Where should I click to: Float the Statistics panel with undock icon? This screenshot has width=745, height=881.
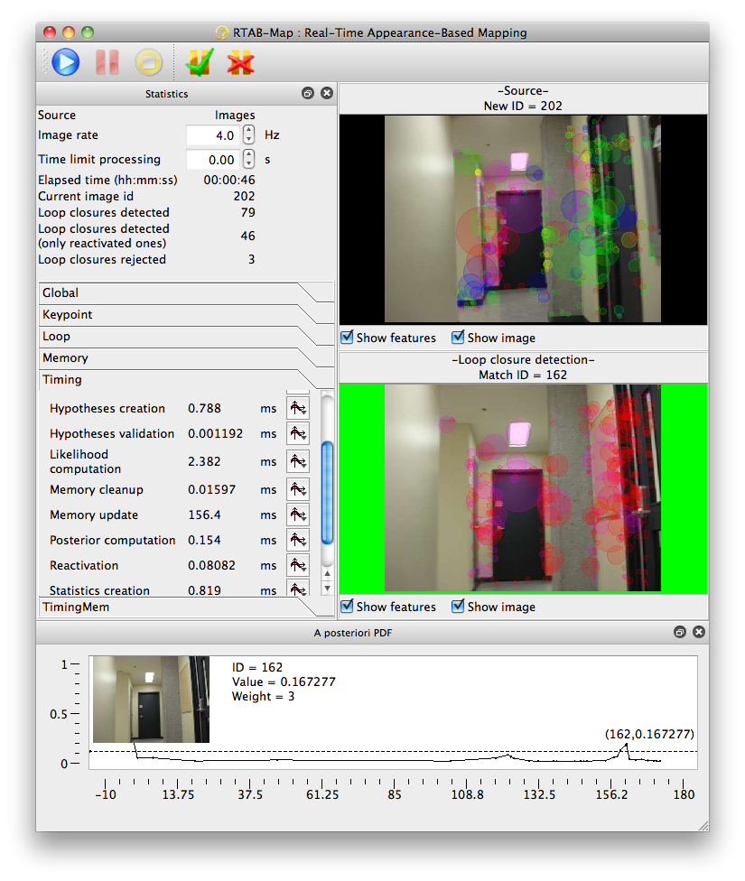(x=308, y=93)
